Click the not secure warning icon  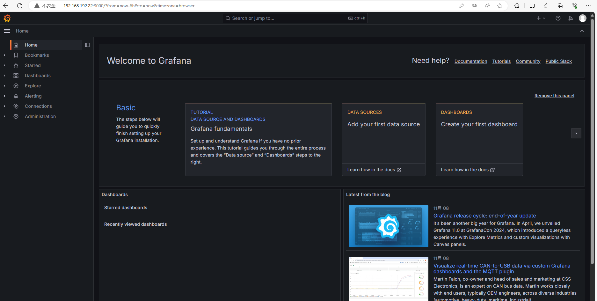point(37,6)
